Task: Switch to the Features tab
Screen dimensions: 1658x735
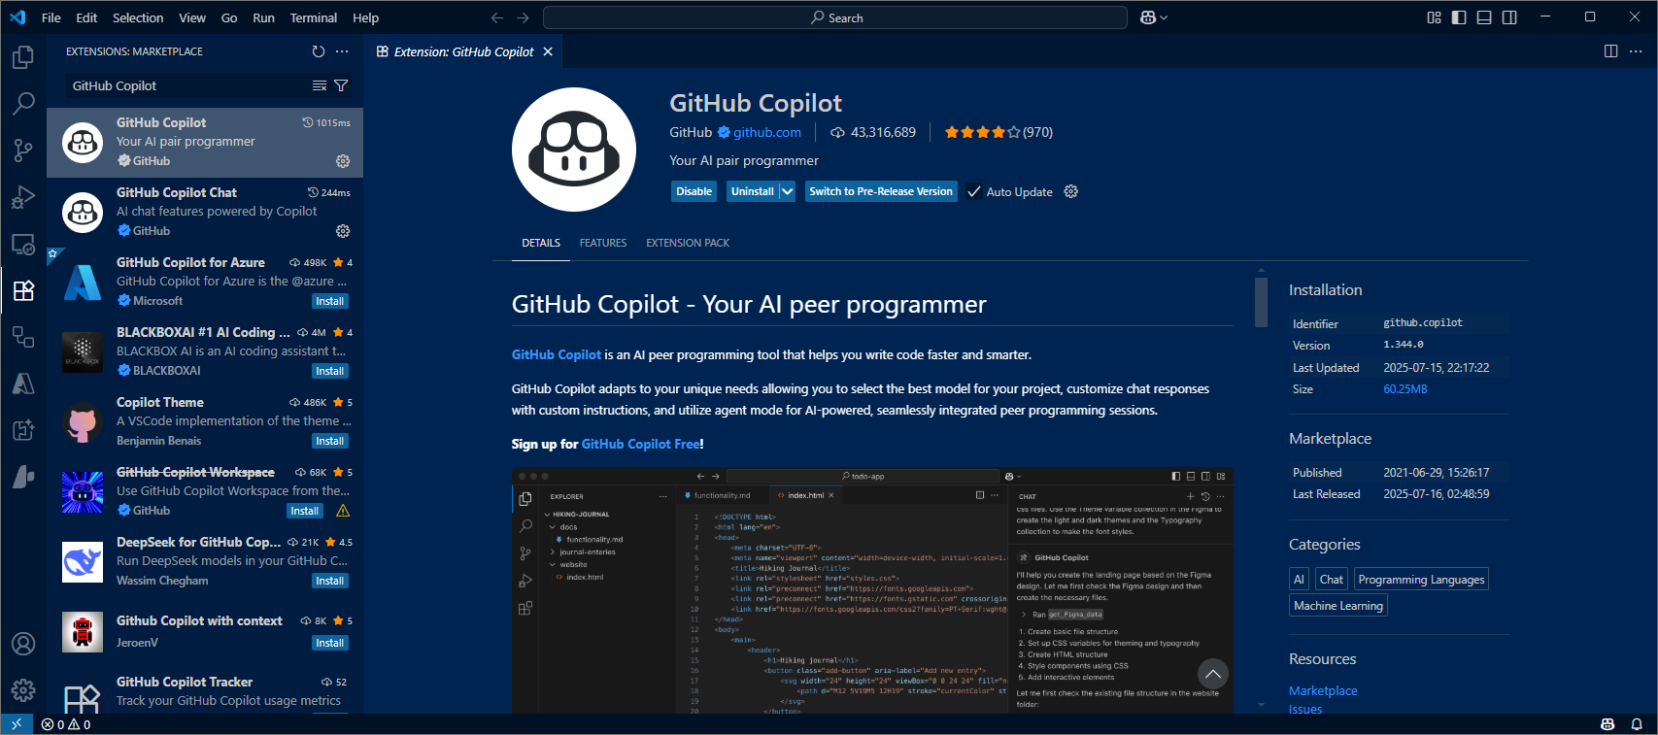Action: click(x=603, y=243)
